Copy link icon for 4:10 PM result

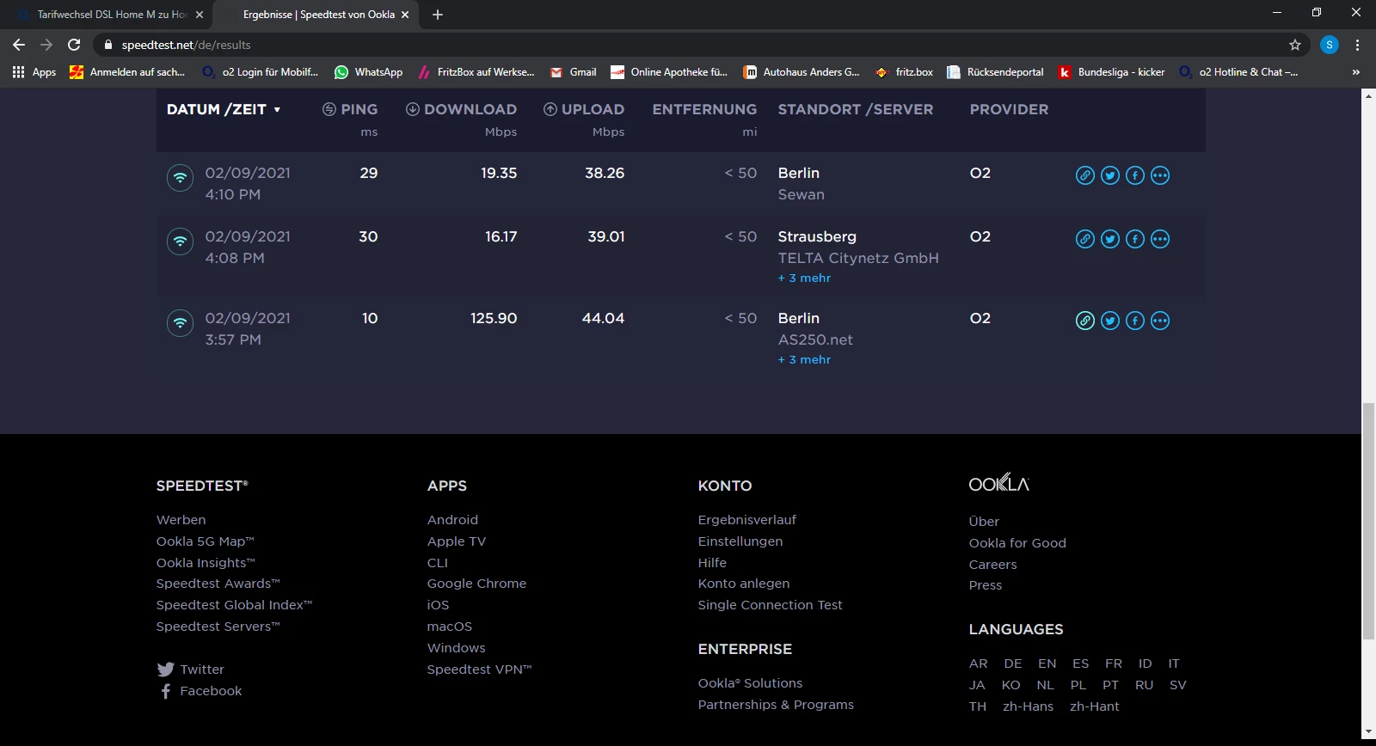1085,175
